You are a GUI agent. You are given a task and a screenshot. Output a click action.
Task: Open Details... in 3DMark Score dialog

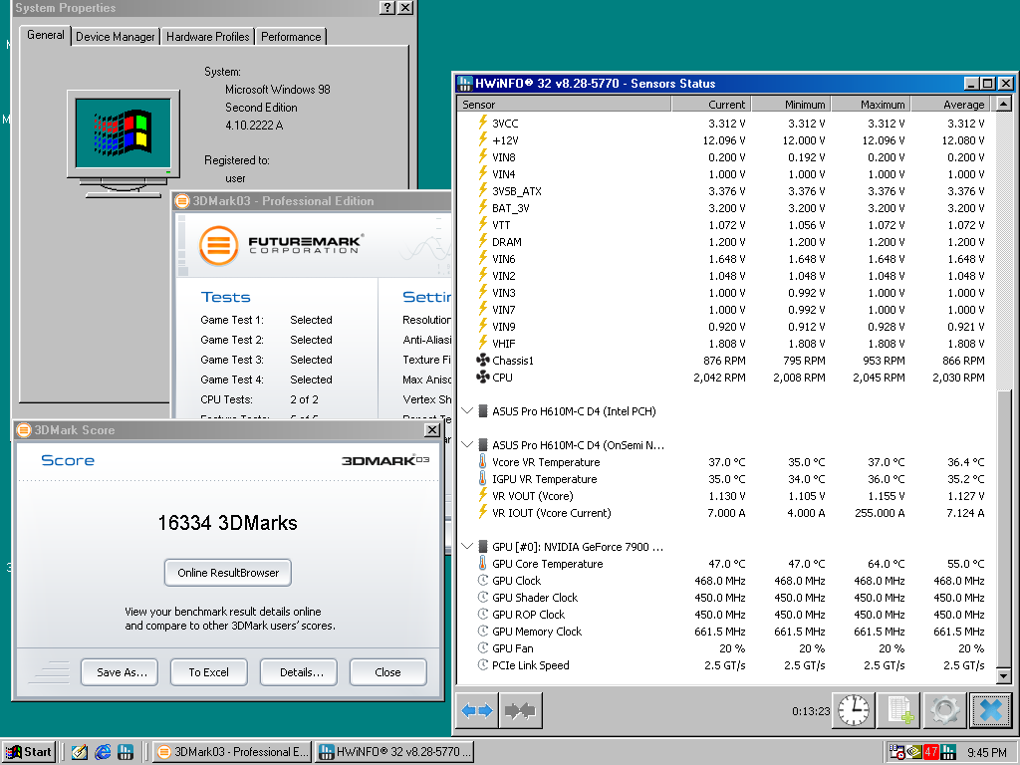point(299,672)
